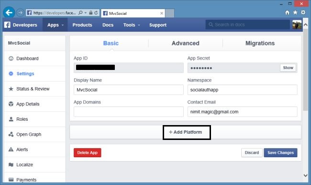The image size is (311, 185).
Task: Open a new blank browser tab
Action: click(x=170, y=13)
